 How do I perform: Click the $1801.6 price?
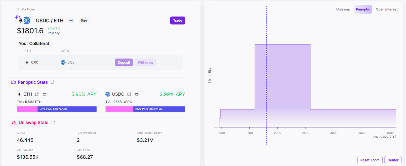[x=30, y=31]
